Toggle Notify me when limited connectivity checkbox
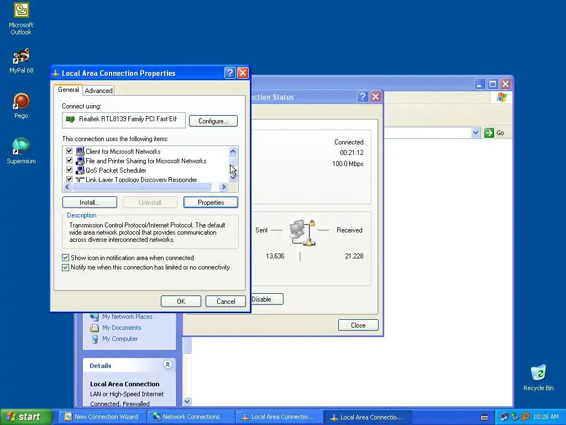566x425 pixels. click(65, 267)
